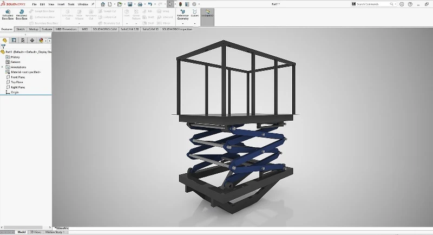Image resolution: width=433 pixels, height=235 pixels.
Task: Switch to the Sketch tab
Action: (x=21, y=29)
